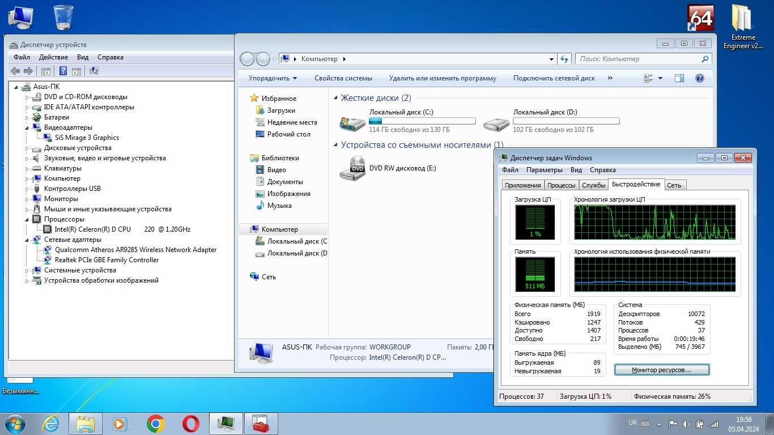Scan for hardware changes icon in Device Manager
The width and height of the screenshot is (774, 435).
click(94, 71)
